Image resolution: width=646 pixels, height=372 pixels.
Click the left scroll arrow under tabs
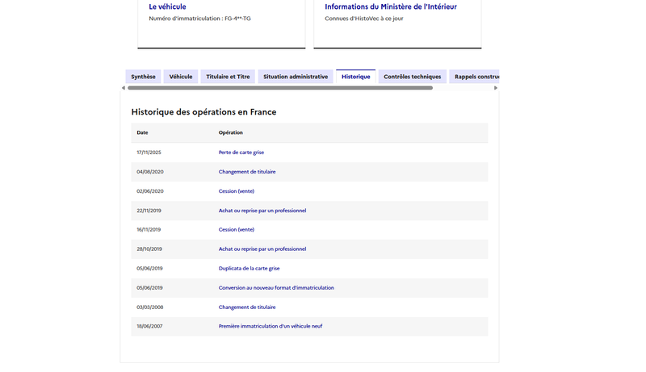pos(124,88)
